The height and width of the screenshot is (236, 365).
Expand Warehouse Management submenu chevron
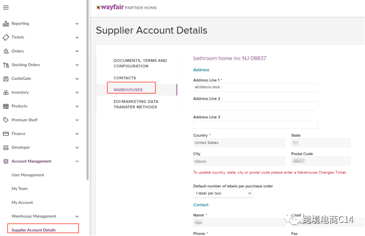tap(77, 217)
